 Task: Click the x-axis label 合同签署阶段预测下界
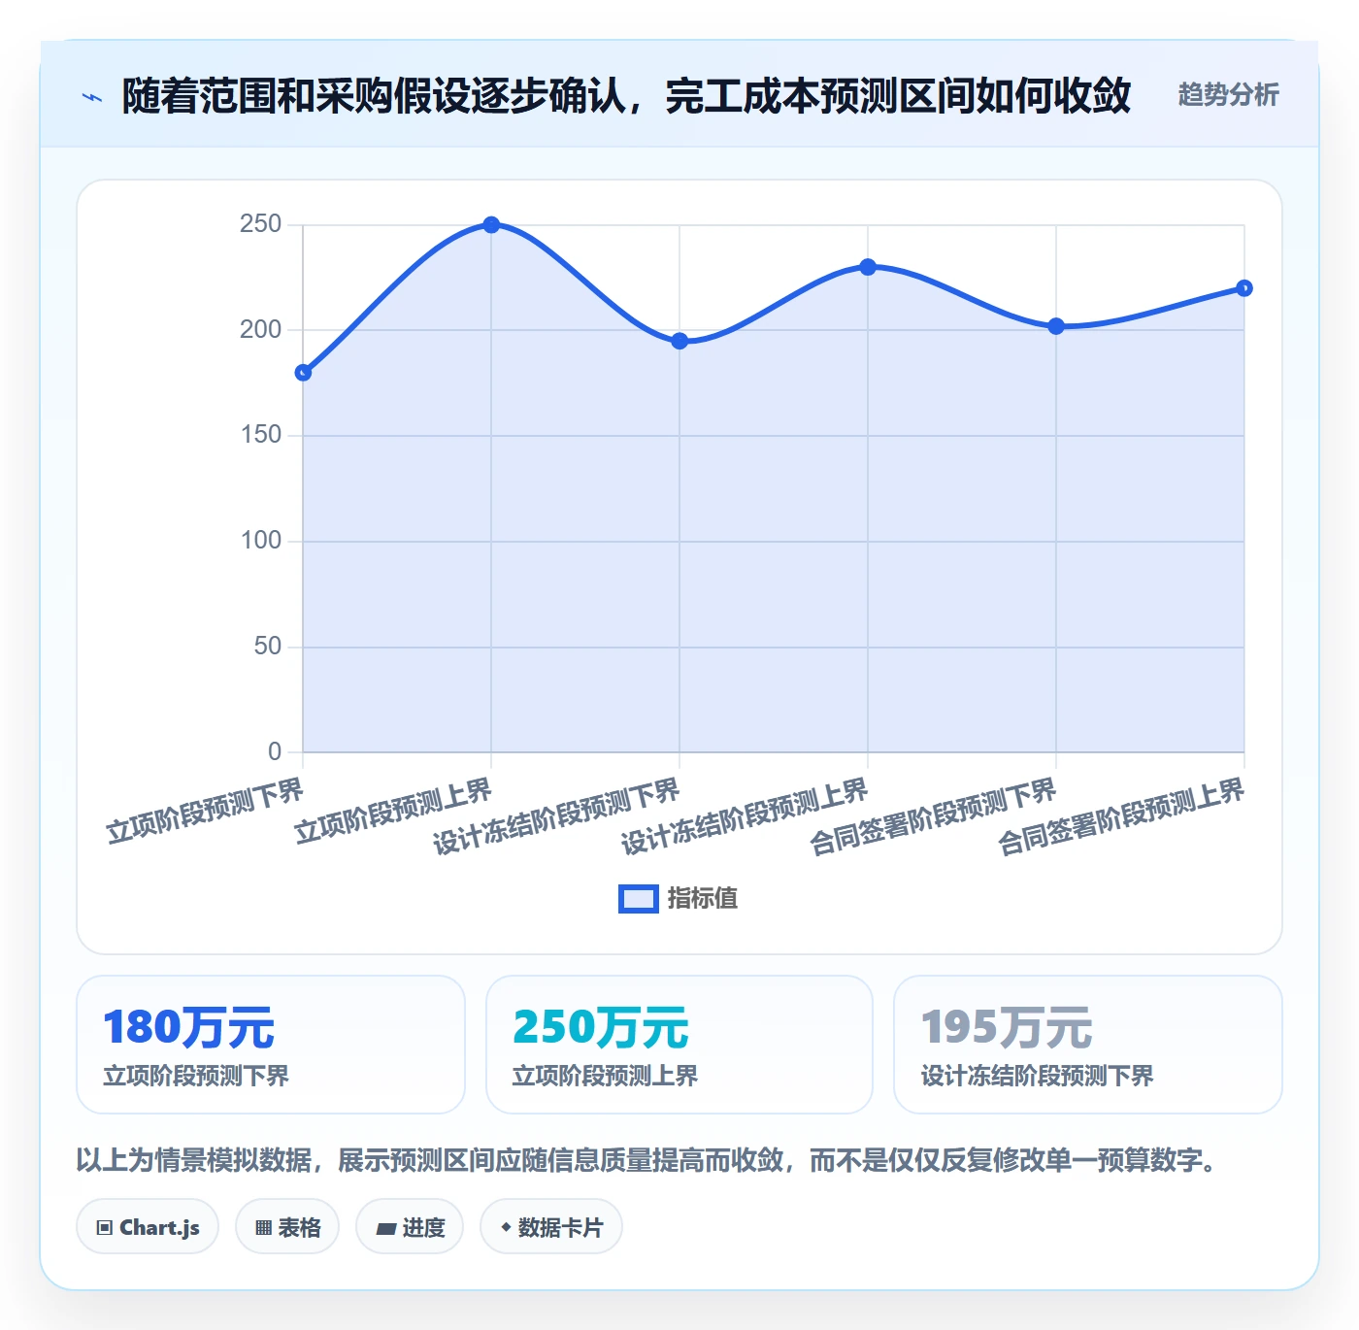[x=933, y=817]
